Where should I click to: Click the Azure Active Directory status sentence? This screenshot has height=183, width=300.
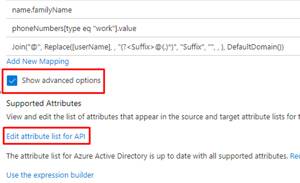(147, 156)
